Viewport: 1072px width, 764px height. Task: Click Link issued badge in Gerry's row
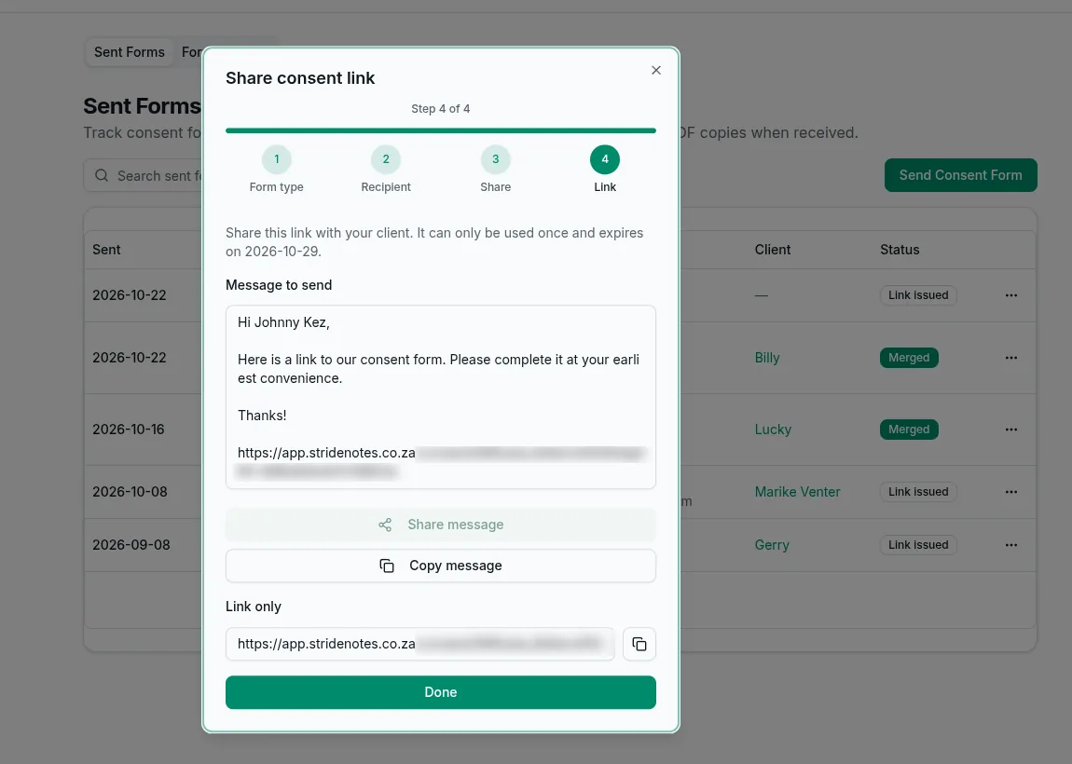pyautogui.click(x=918, y=545)
